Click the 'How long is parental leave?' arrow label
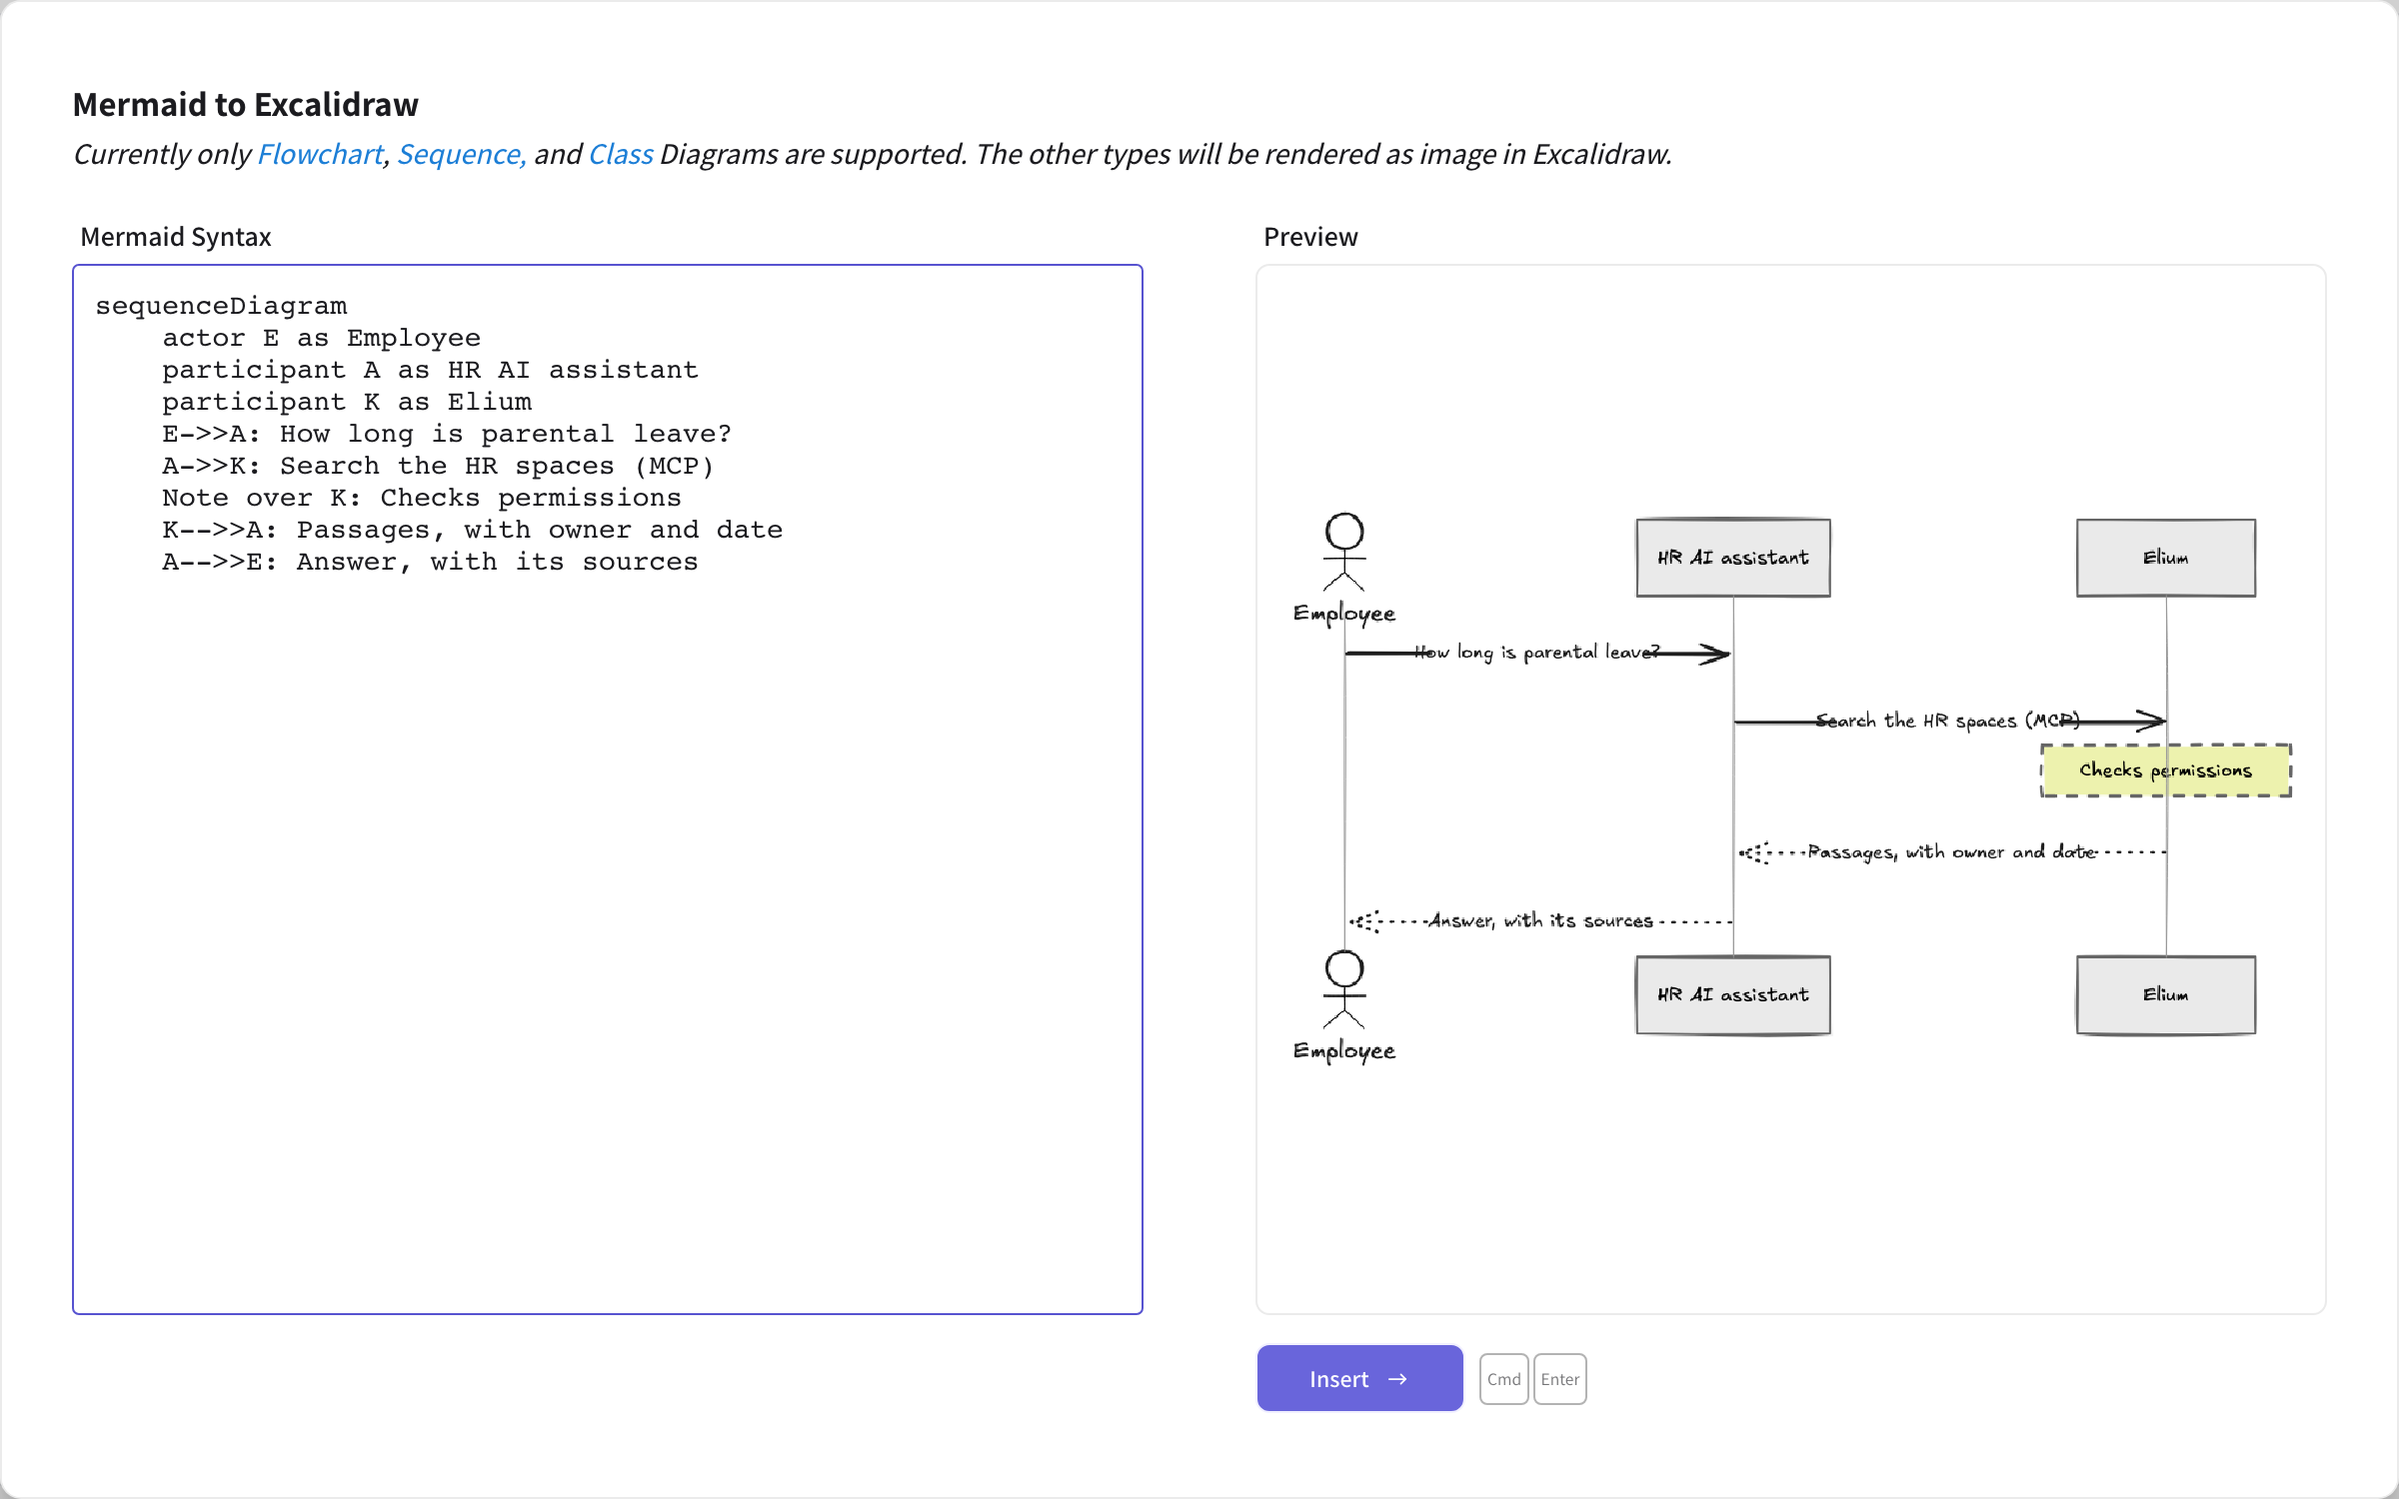This screenshot has height=1499, width=2399. pyautogui.click(x=1537, y=652)
